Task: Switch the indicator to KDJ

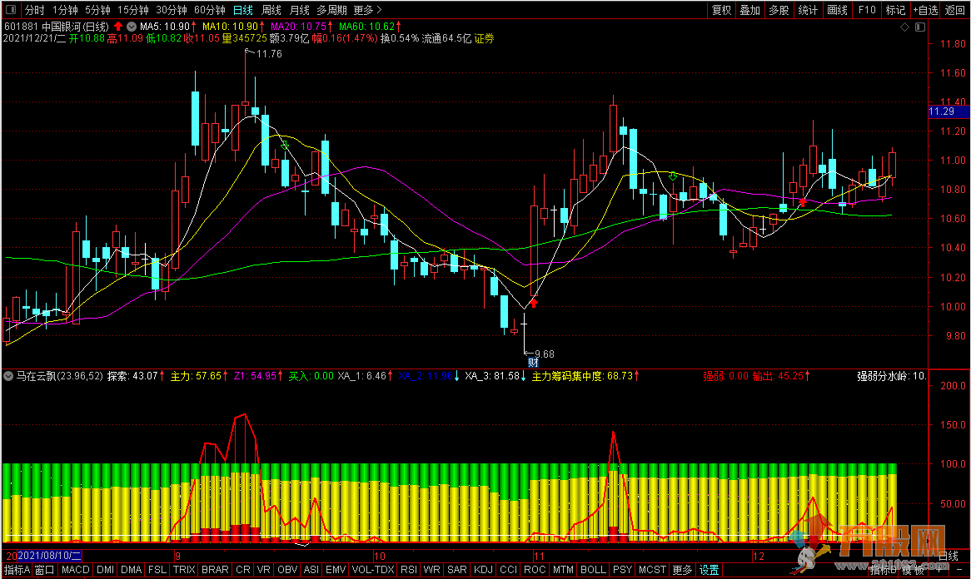Action: tap(483, 570)
